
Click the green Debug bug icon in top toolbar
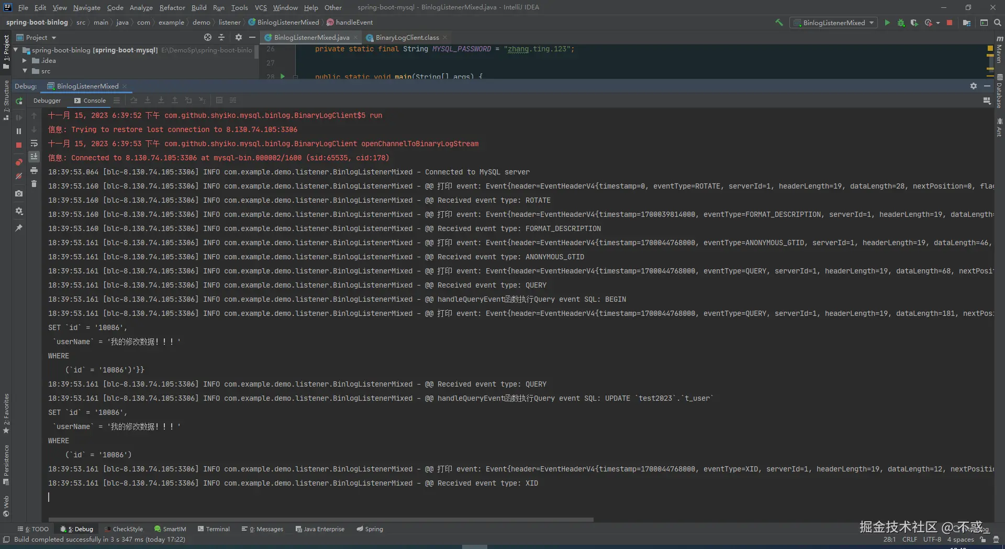point(901,23)
